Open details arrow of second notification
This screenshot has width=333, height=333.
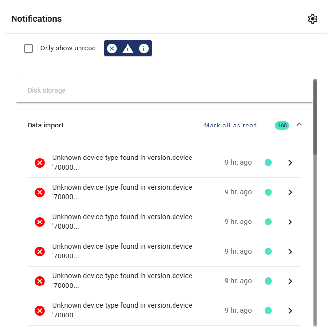290,192
